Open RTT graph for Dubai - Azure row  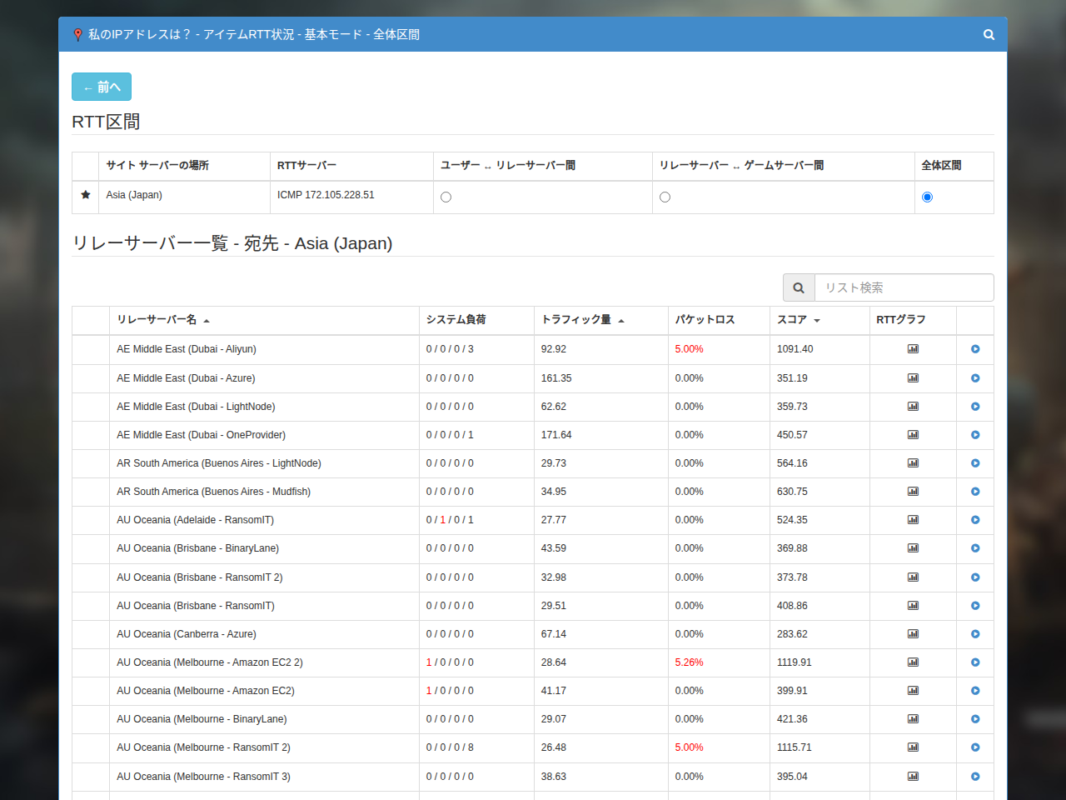coord(913,378)
